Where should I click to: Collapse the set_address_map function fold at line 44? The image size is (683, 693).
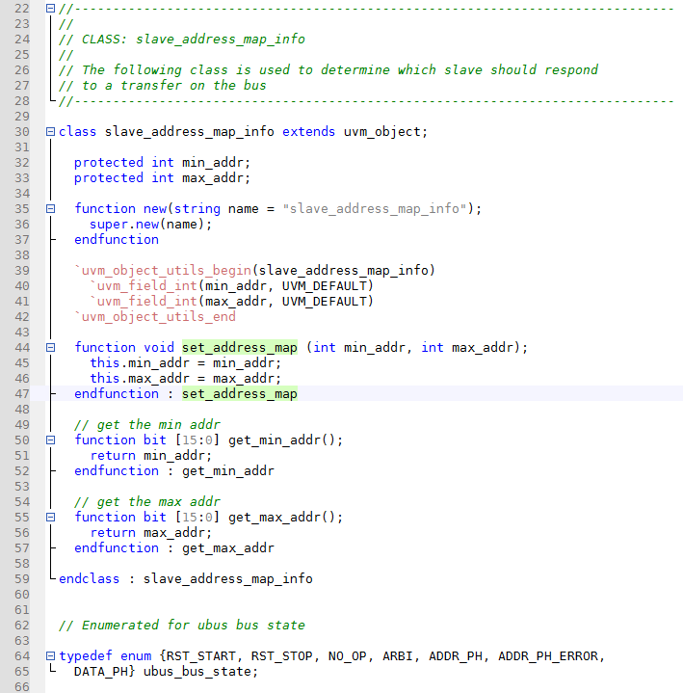(x=51, y=347)
